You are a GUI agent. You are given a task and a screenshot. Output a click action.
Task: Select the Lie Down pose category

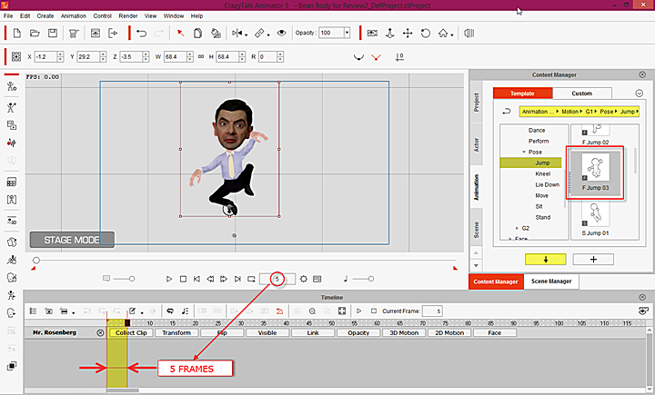click(x=548, y=184)
